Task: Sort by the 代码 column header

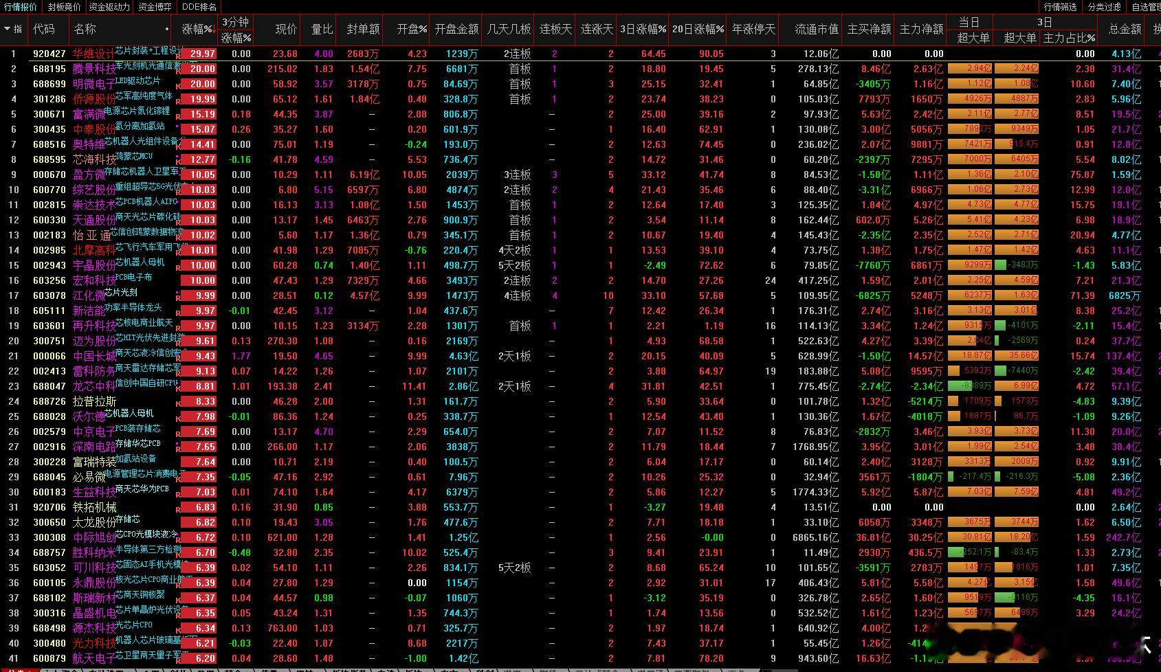Action: 44,29
